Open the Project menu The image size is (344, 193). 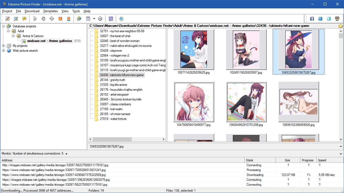pyautogui.click(x=7, y=11)
